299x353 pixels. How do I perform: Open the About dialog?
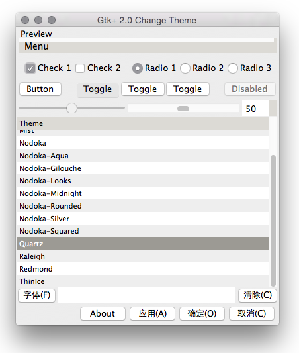coord(103,314)
